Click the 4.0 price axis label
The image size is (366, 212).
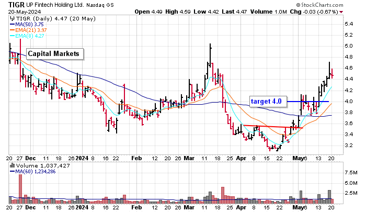pos(349,101)
